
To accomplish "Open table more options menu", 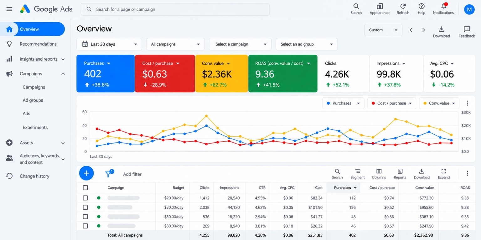I will click(467, 173).
